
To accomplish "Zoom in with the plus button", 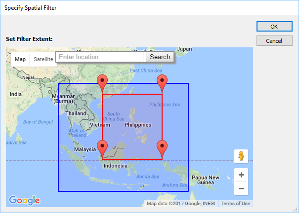I will pos(241,175).
